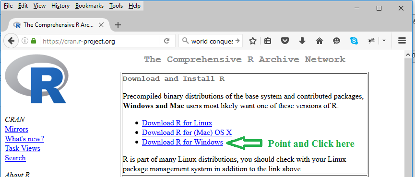Open a new tab with plus button
Image resolution: width=415 pixels, height=177 pixels.
click(x=118, y=25)
